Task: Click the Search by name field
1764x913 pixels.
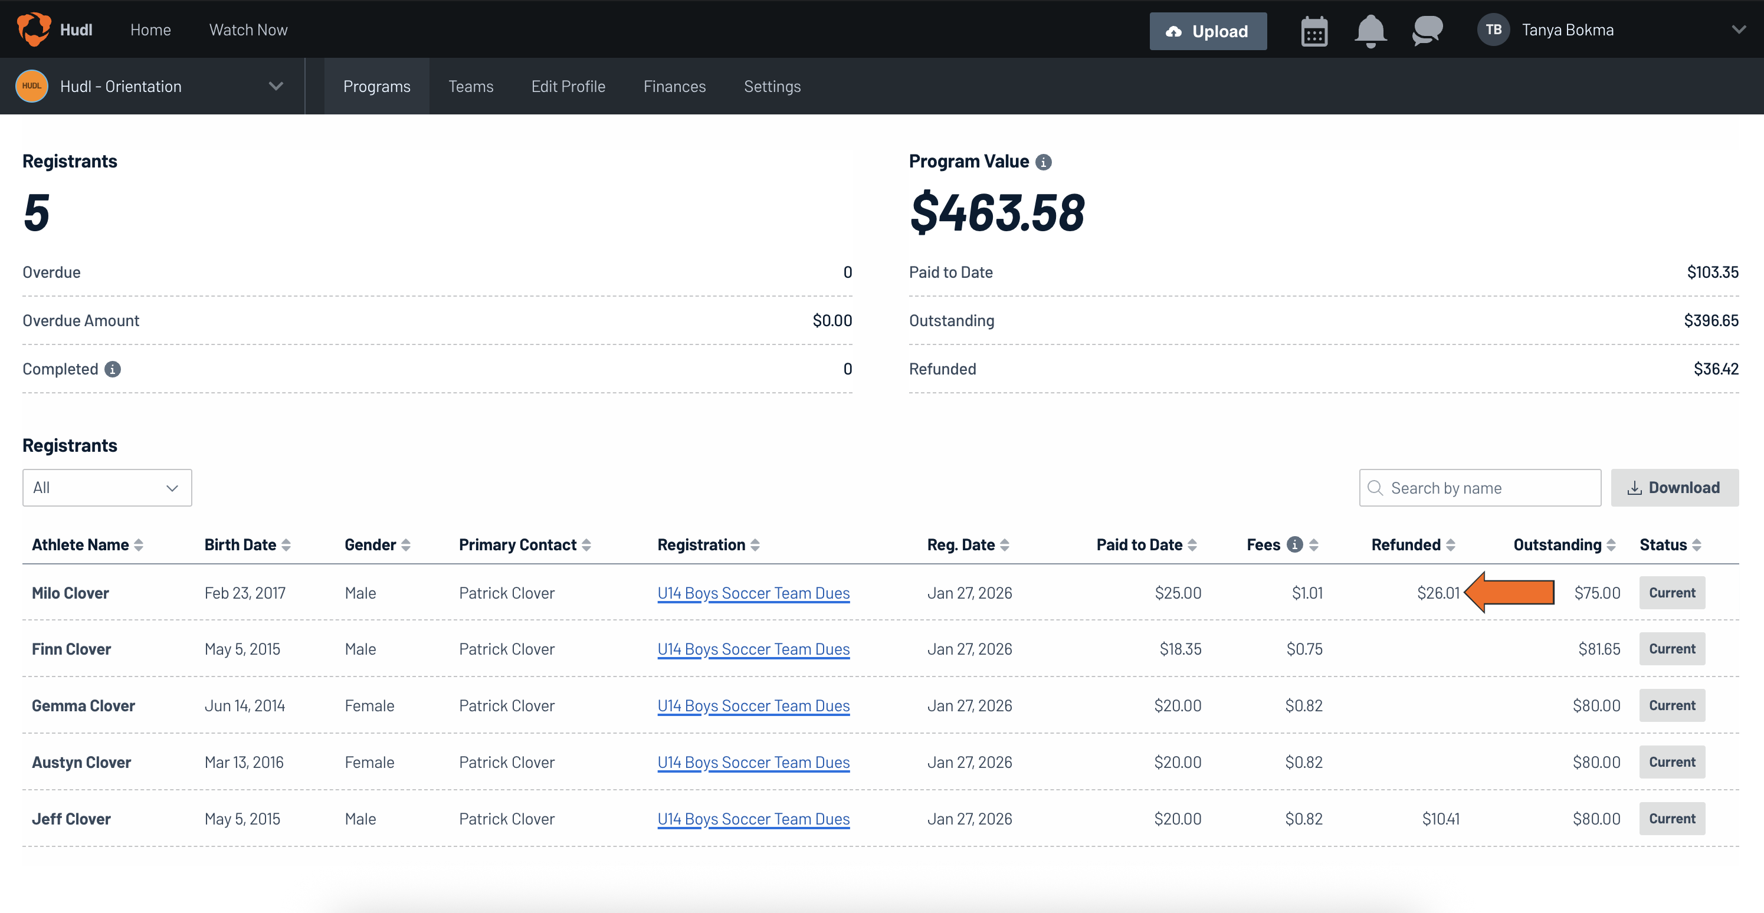Action: (1480, 488)
